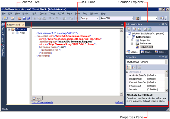Image resolution: width=170 pixels, height=119 pixels.
Task: Select the XSD view tab
Action: click(37, 98)
